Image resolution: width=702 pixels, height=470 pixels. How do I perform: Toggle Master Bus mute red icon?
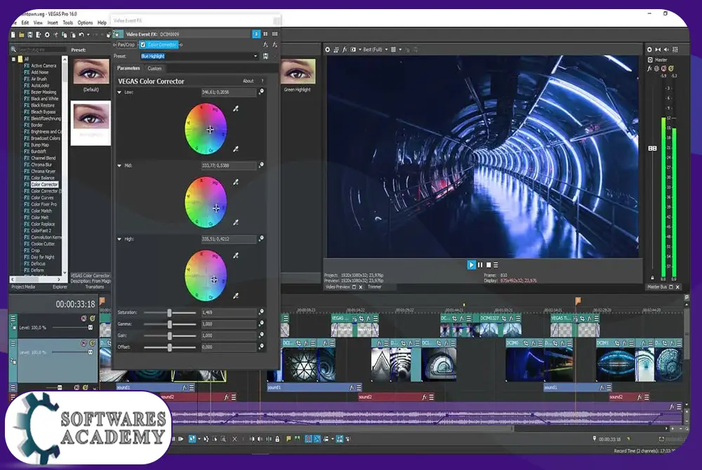[x=664, y=69]
